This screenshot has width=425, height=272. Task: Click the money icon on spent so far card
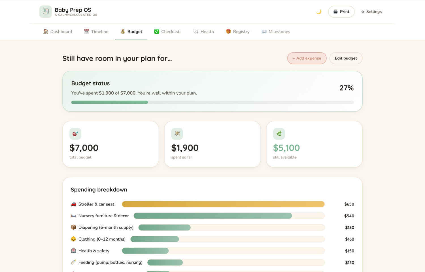pyautogui.click(x=177, y=134)
